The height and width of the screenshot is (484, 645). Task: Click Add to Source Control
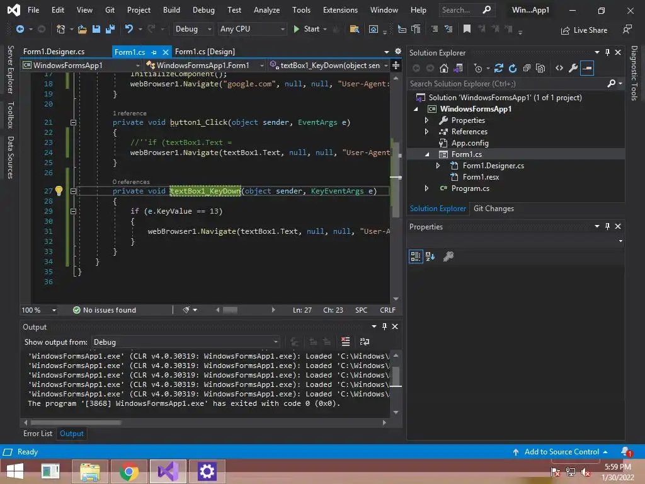pos(561,452)
